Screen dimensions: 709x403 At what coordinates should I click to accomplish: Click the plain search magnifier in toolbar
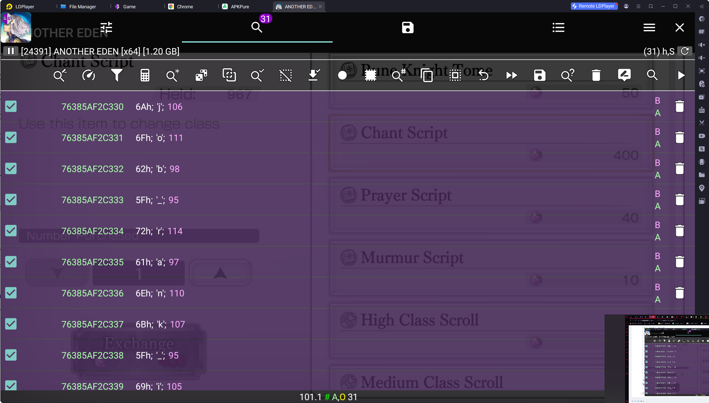point(652,75)
